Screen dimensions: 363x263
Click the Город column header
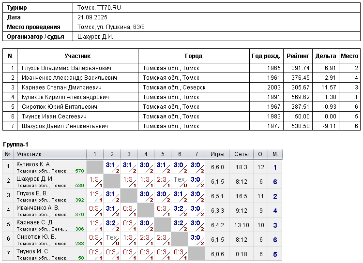pos(194,56)
